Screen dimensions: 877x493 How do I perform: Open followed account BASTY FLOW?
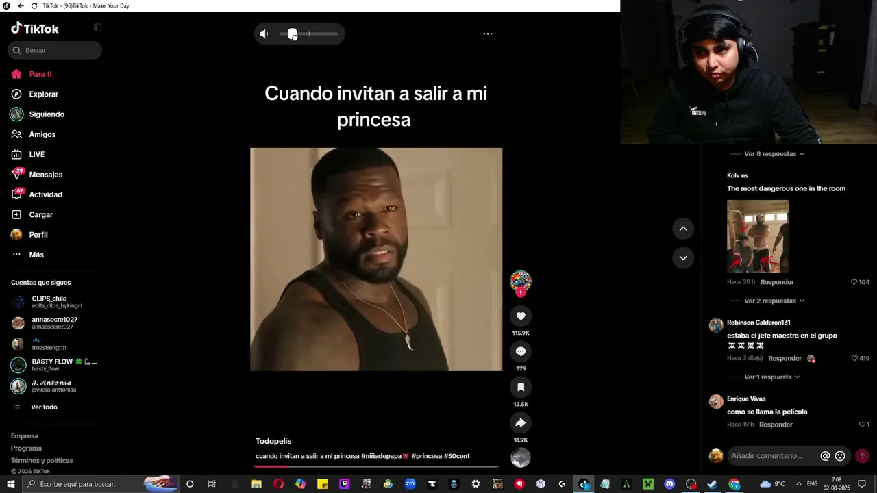click(x=54, y=365)
